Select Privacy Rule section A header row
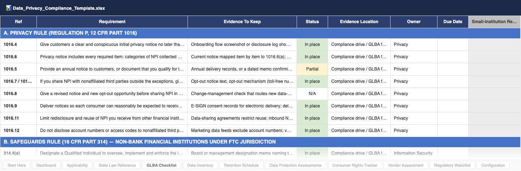Viewport: 521px width, 171px height. pyautogui.click(x=260, y=33)
